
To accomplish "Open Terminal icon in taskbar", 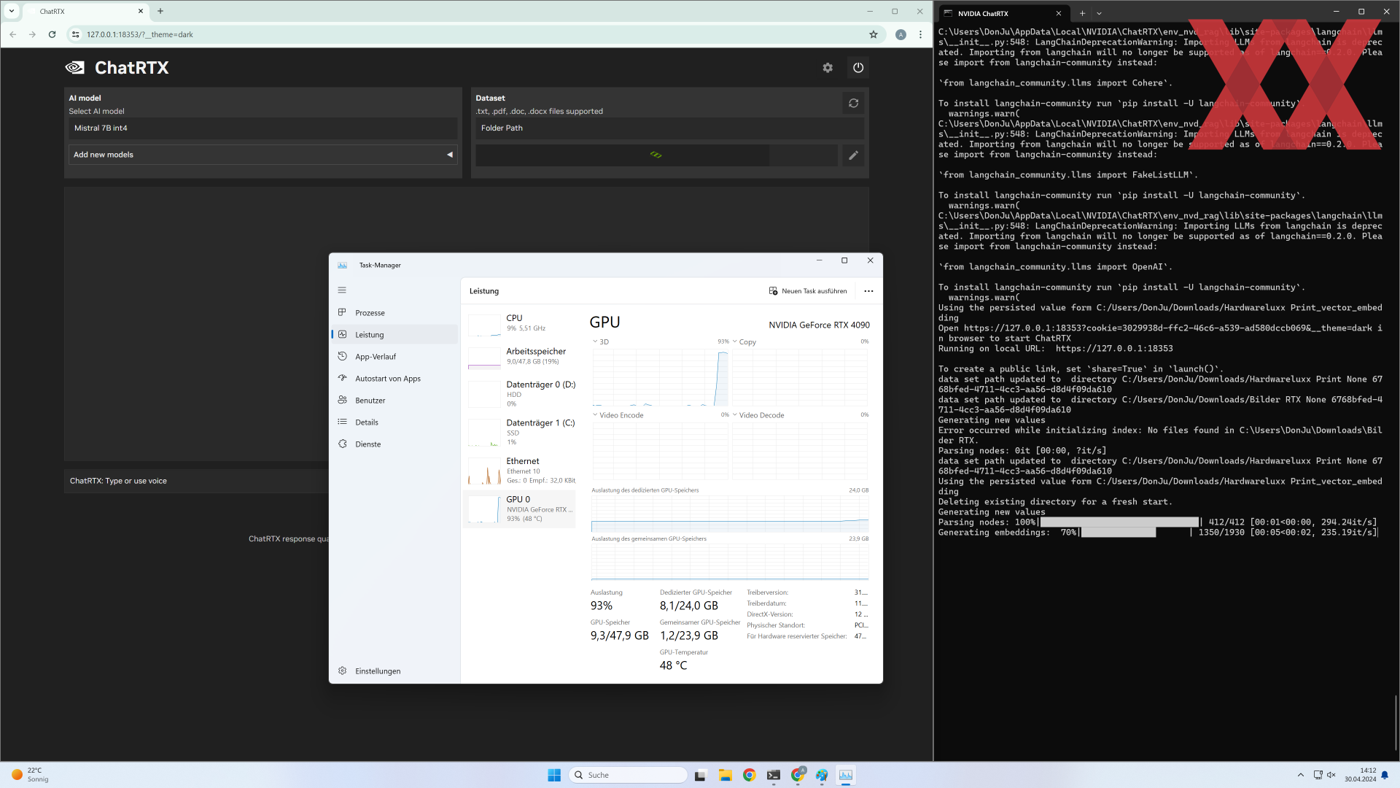I will pos(773,775).
